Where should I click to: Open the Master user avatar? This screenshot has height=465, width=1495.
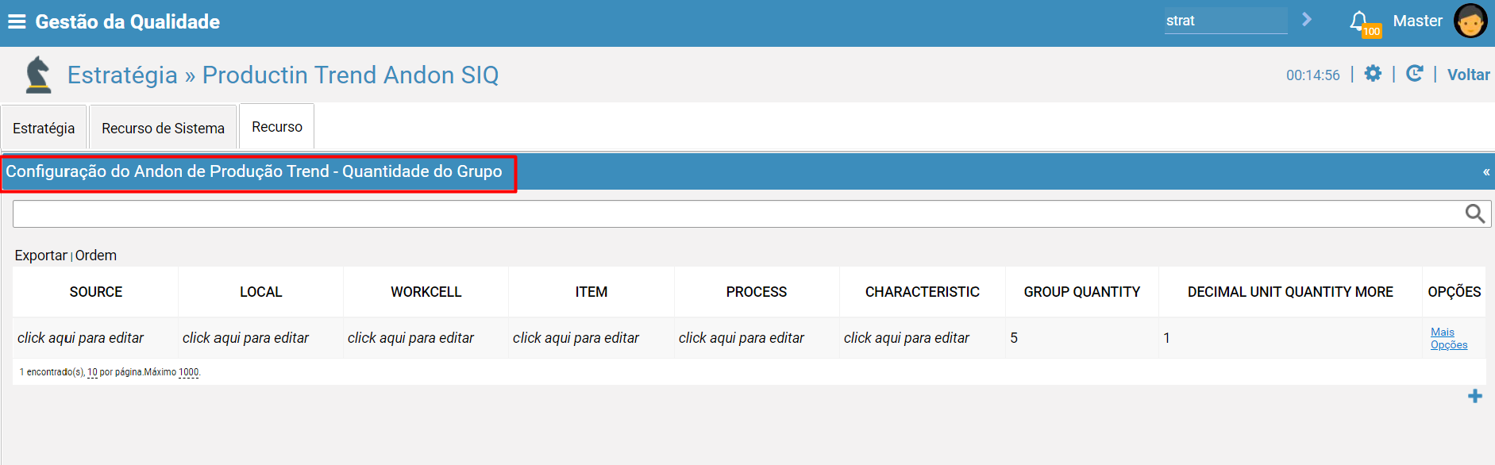1470,21
